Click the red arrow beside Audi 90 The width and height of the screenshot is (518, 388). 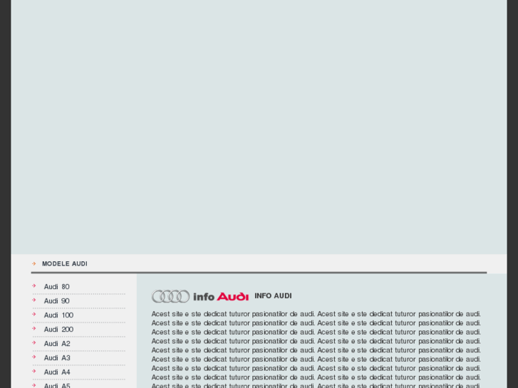point(34,300)
